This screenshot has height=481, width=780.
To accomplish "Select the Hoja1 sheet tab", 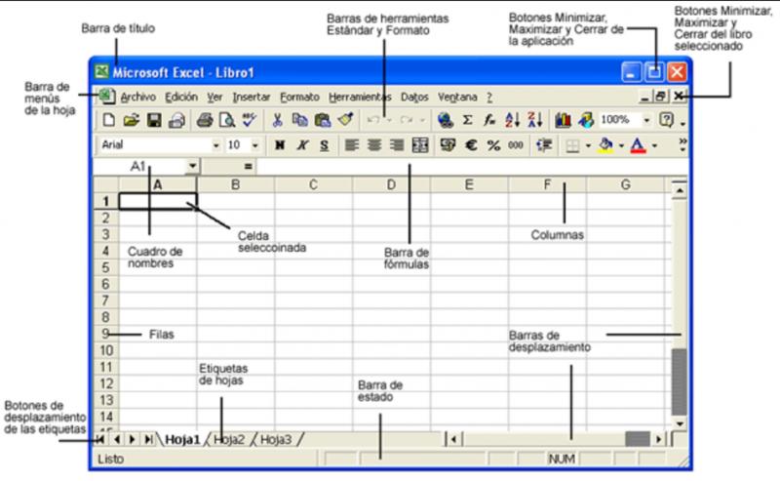I will tap(182, 440).
